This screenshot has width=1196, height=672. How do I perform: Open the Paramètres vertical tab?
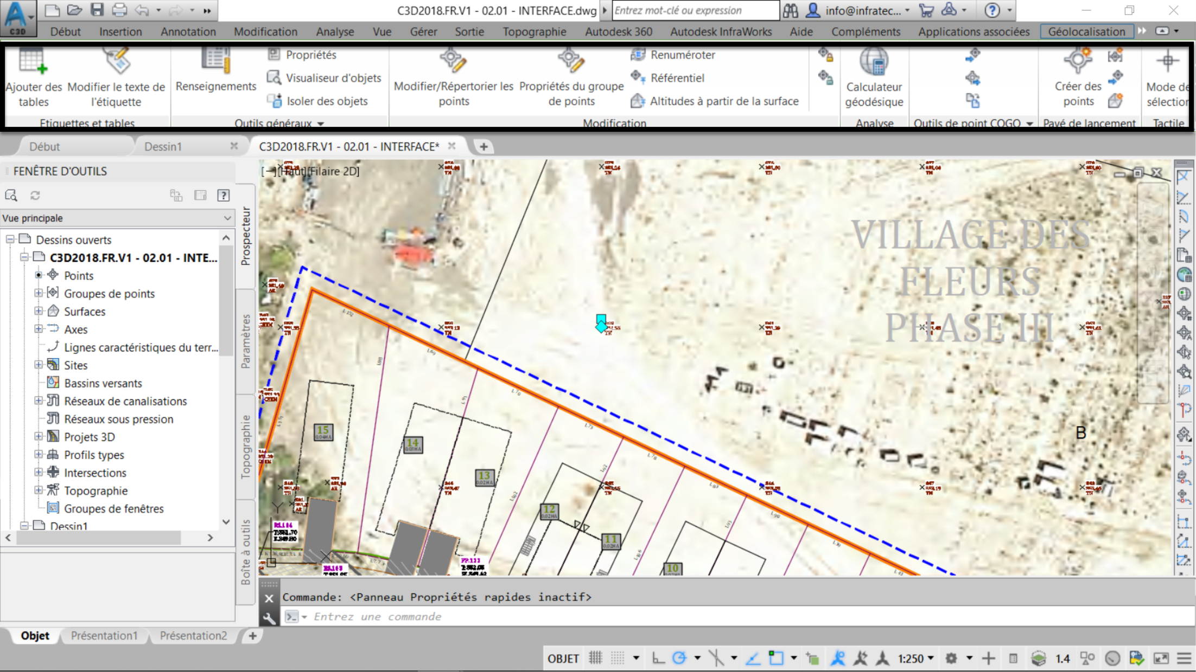click(246, 341)
